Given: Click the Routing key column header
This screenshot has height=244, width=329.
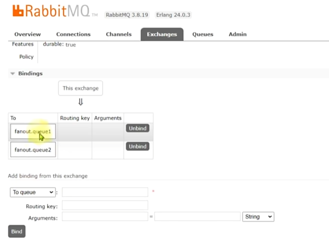Looking at the screenshot, I should 75,118.
